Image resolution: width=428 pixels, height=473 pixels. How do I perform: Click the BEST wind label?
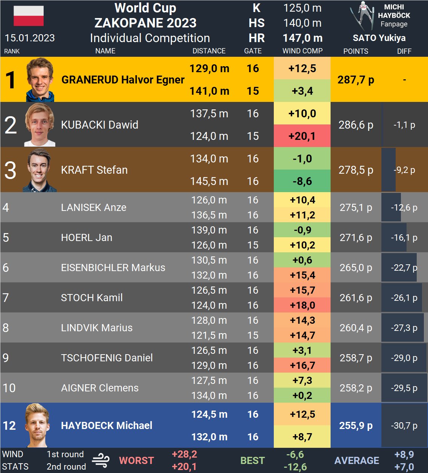[x=252, y=461]
